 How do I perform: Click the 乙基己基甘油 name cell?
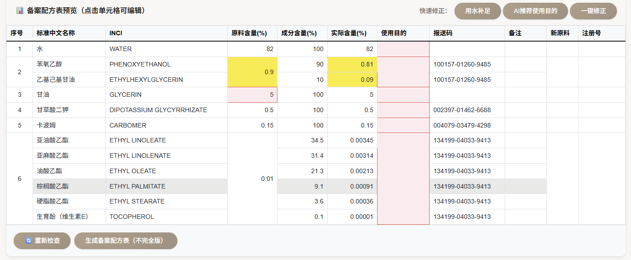point(69,80)
